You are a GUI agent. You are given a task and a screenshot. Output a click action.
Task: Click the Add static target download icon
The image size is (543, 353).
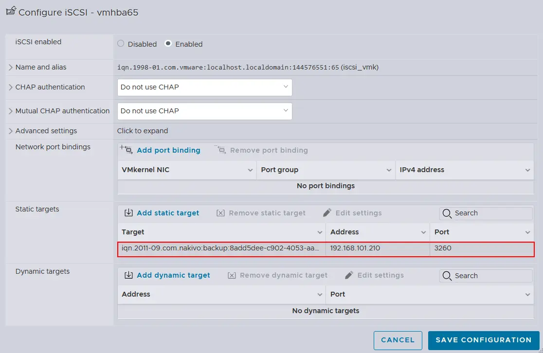tap(128, 212)
